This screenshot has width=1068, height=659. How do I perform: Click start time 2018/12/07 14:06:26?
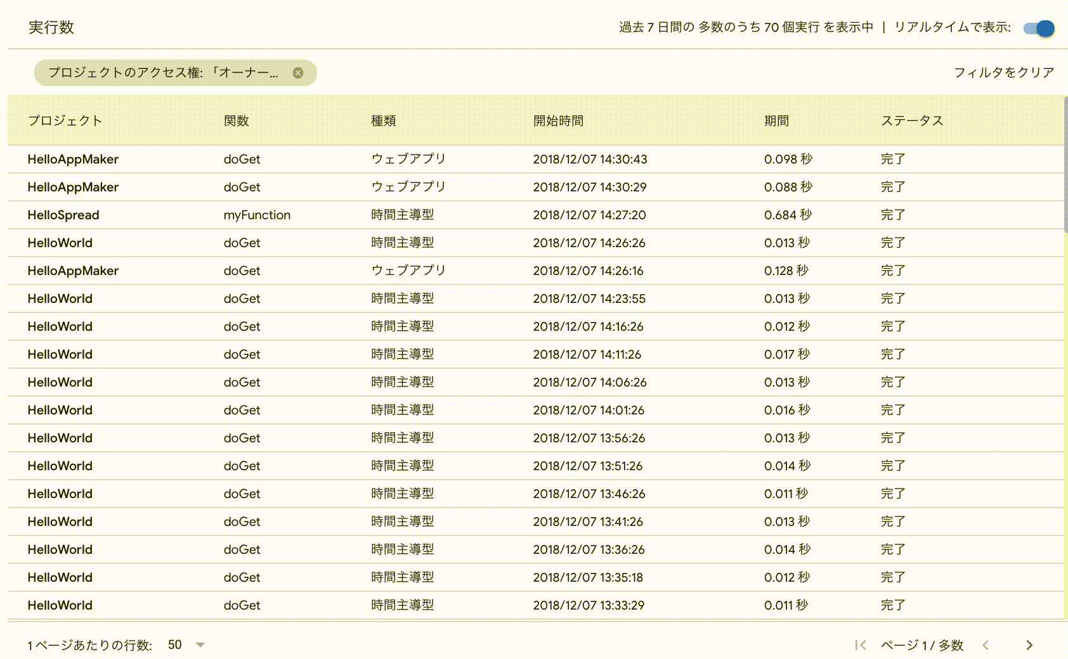(x=590, y=382)
